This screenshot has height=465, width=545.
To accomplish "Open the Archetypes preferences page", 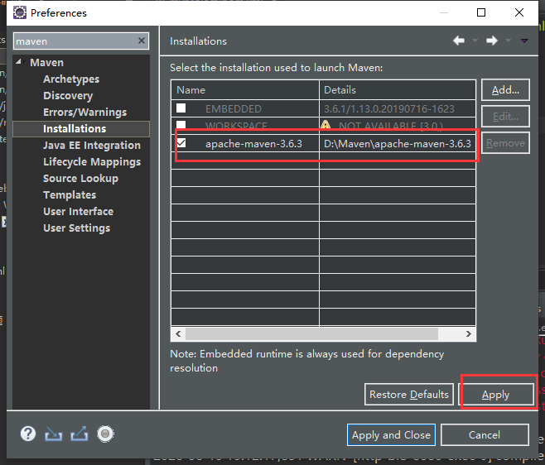I will pos(71,79).
